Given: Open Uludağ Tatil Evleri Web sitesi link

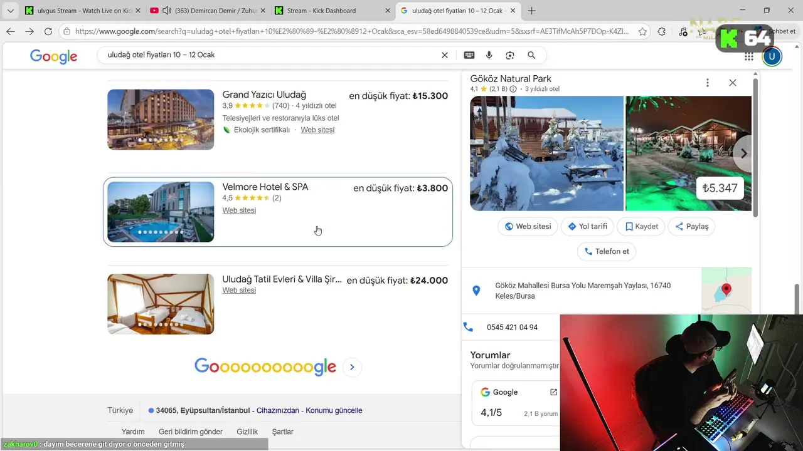Looking at the screenshot, I should coord(239,290).
